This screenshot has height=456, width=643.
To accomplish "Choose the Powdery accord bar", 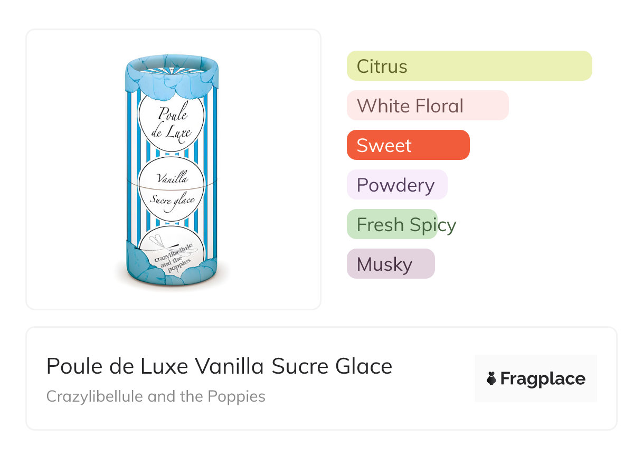I will [396, 185].
